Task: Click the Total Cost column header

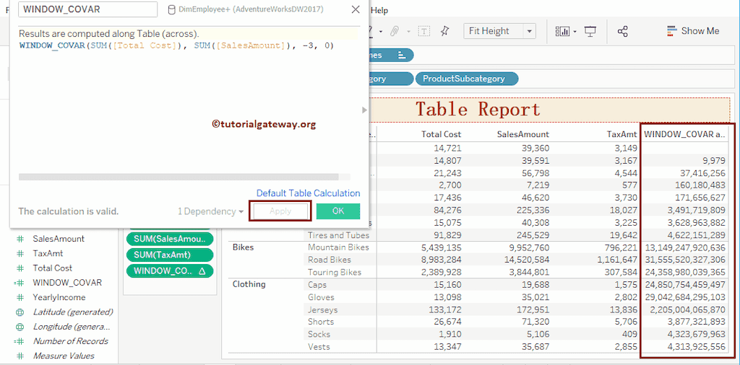Action: pyautogui.click(x=442, y=134)
